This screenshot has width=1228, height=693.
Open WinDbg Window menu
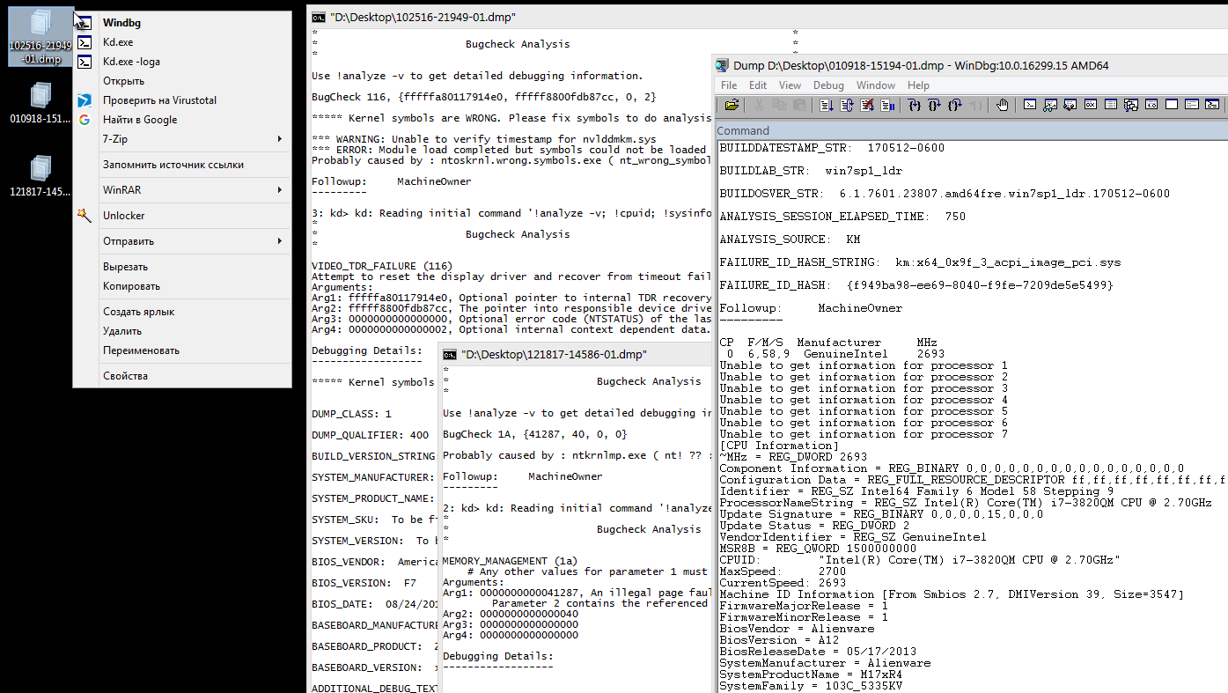pos(876,85)
